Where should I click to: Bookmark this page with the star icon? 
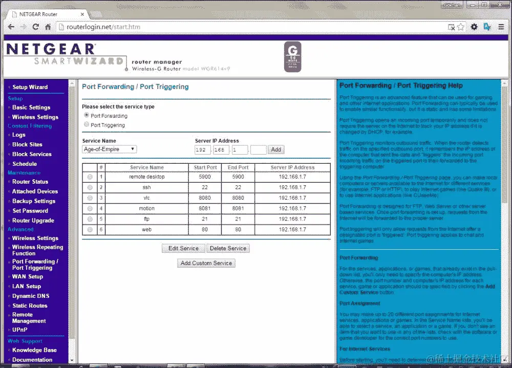[460, 27]
